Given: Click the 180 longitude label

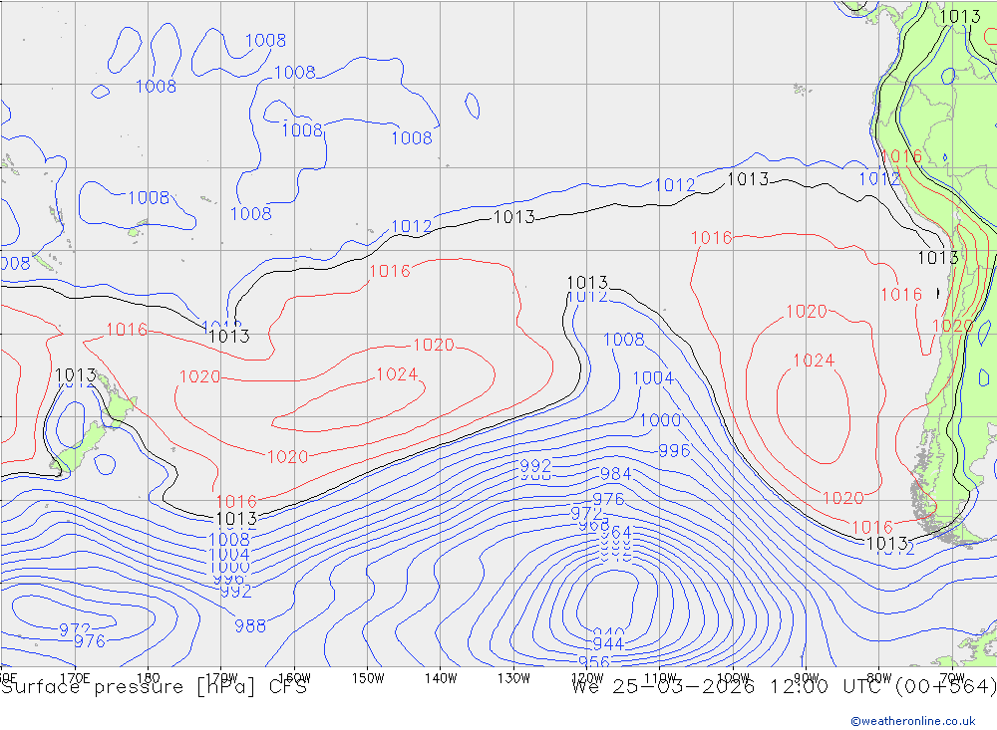Looking at the screenshot, I should pos(149,678).
